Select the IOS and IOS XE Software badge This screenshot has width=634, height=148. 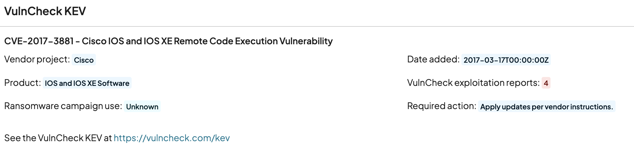pos(87,83)
